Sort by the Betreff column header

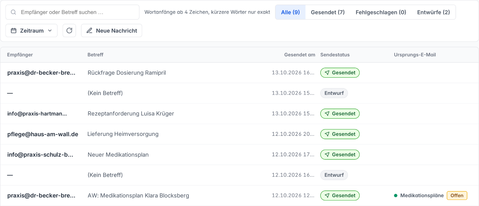95,55
